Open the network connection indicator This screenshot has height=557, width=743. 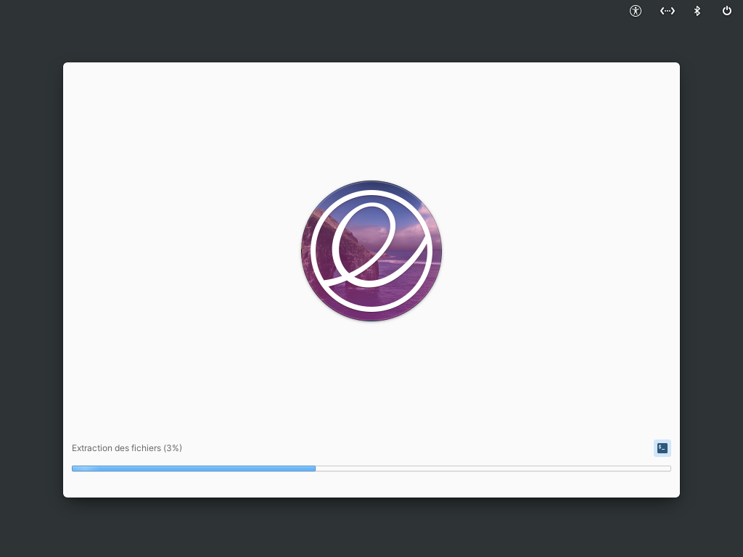668,11
